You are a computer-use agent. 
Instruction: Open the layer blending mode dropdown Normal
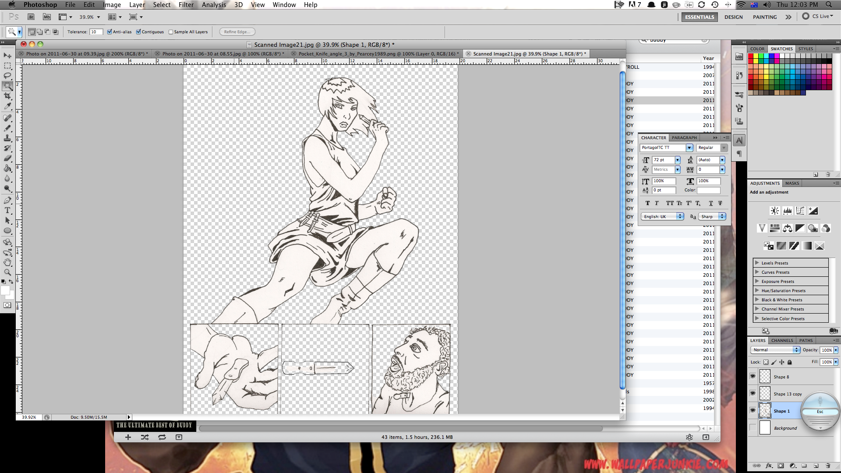tap(776, 349)
